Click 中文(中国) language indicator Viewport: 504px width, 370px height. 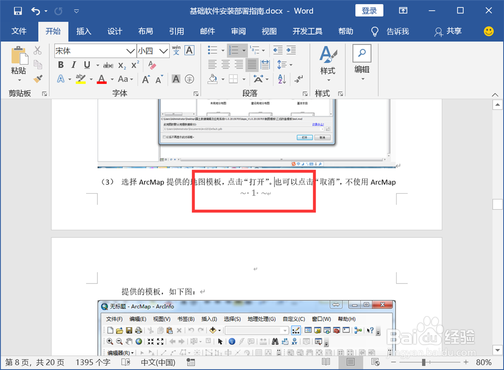158,362
